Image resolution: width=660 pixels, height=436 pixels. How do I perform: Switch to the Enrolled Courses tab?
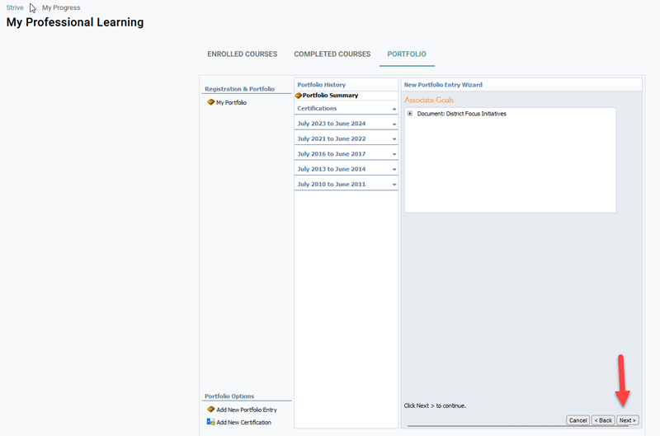(242, 54)
